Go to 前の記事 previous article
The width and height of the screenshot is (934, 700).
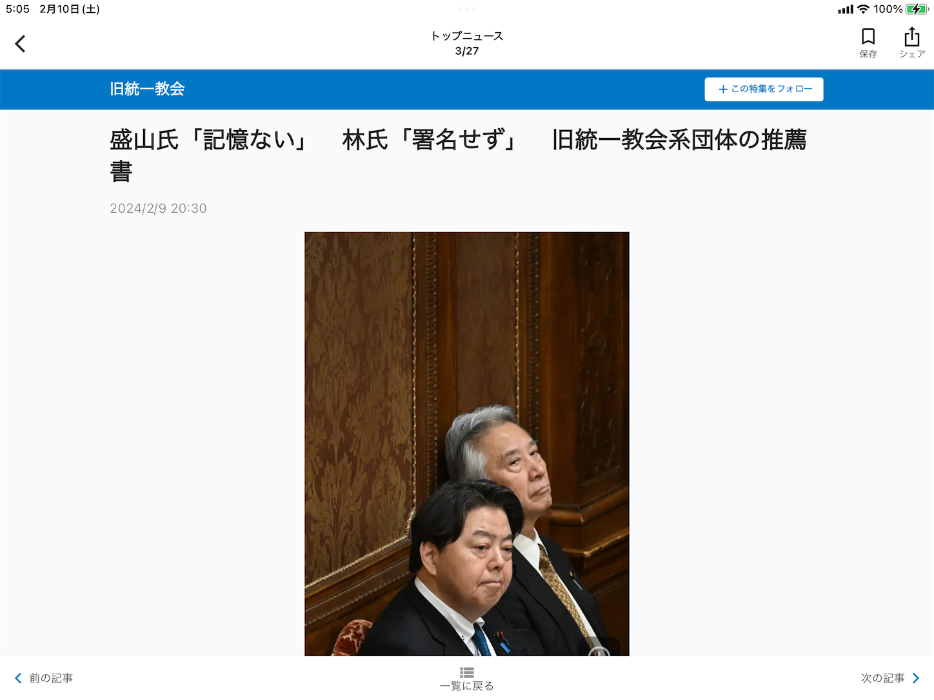[x=44, y=678]
